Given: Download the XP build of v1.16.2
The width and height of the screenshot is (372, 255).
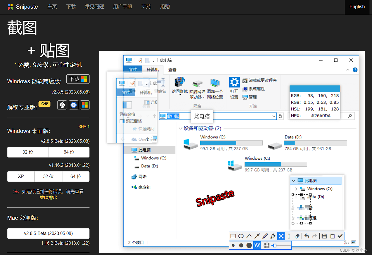Looking at the screenshot, I should tap(21, 177).
